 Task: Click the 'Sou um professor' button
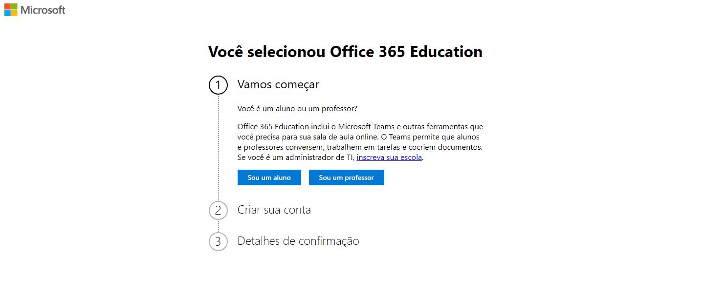pyautogui.click(x=346, y=177)
